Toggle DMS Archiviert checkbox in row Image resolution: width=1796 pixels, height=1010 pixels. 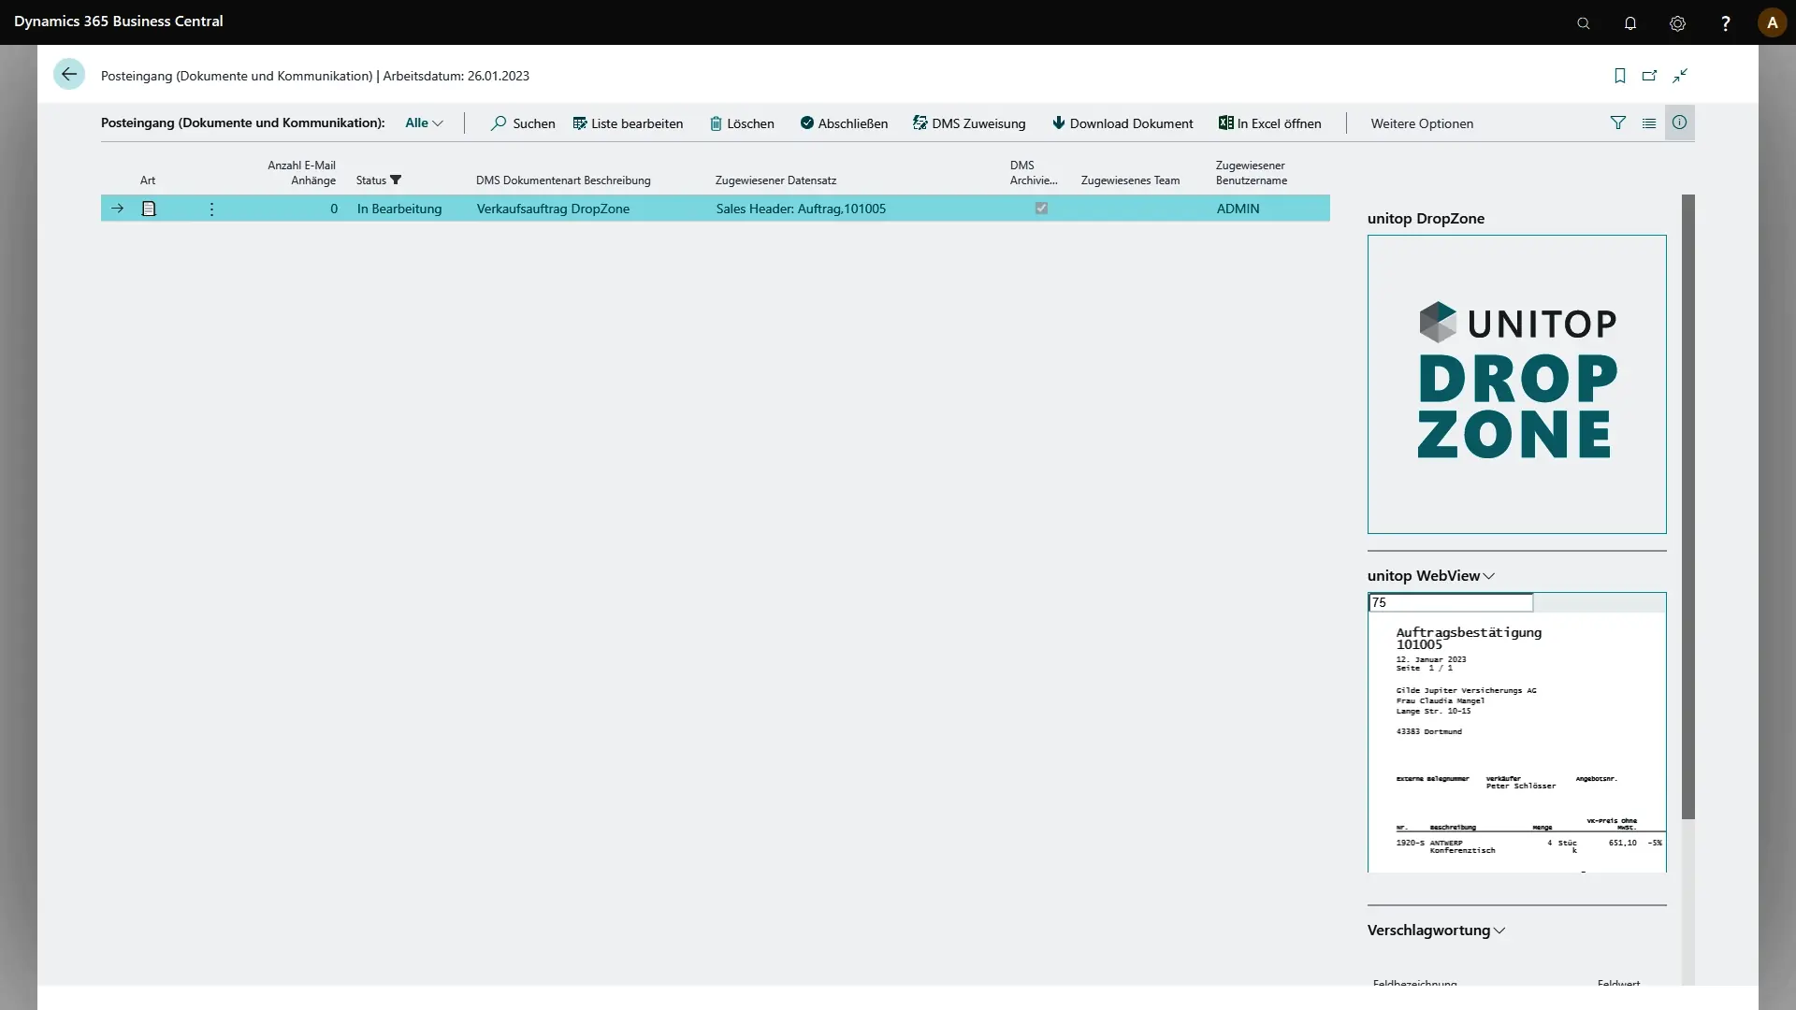coord(1041,209)
